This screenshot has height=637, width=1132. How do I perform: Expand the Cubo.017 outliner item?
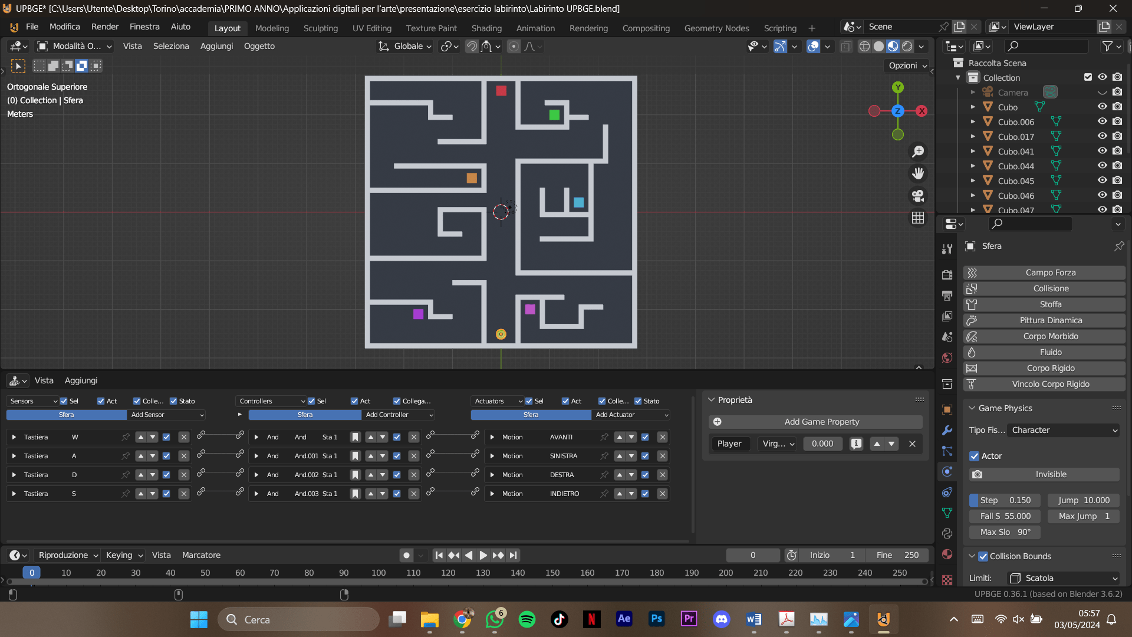(973, 136)
